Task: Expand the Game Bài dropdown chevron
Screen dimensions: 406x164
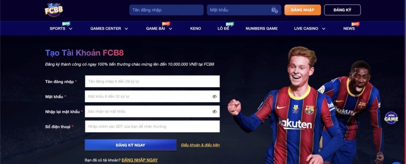Action: coord(170,29)
